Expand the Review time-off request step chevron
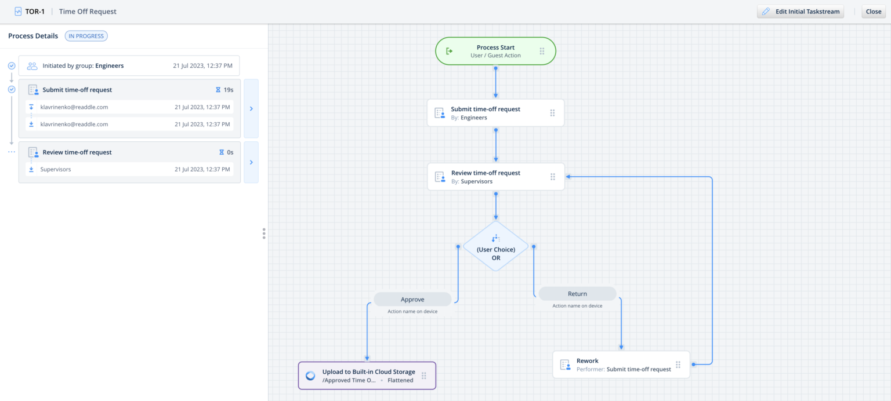891x401 pixels. point(251,162)
